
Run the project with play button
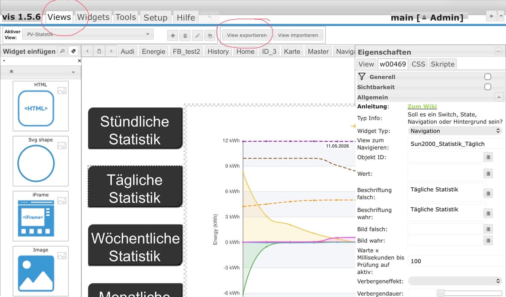tap(491, 16)
